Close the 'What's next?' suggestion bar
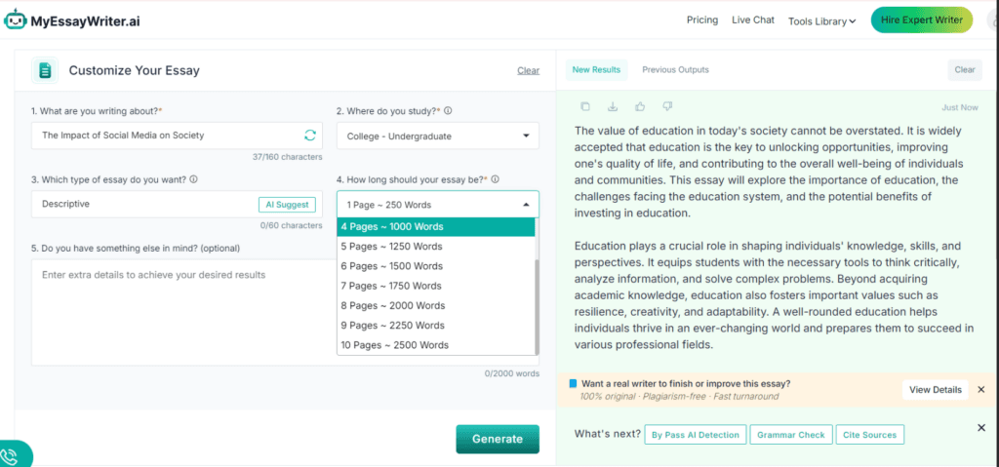The height and width of the screenshot is (467, 999). (981, 428)
